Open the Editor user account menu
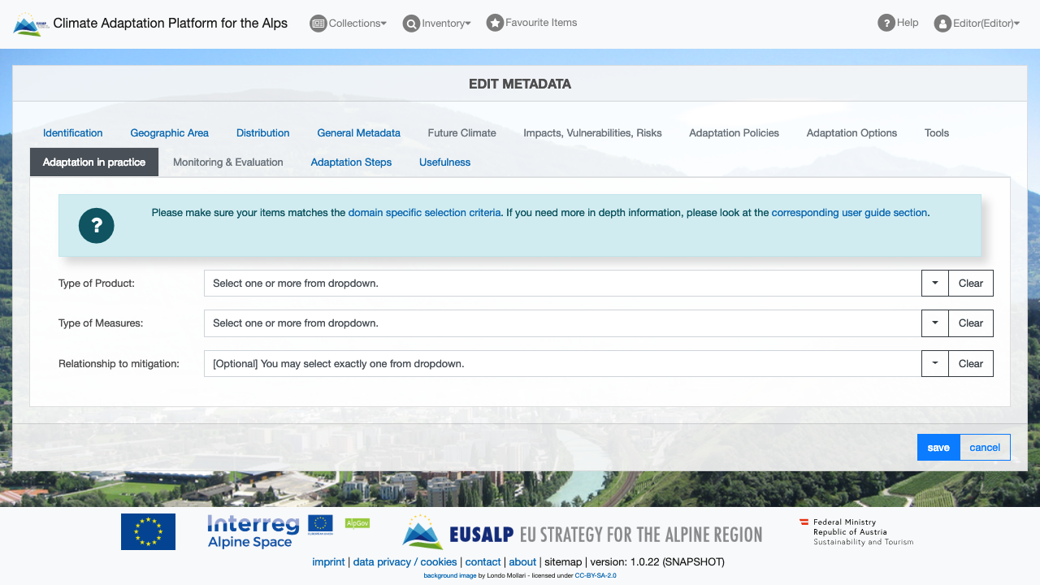 [x=977, y=24]
